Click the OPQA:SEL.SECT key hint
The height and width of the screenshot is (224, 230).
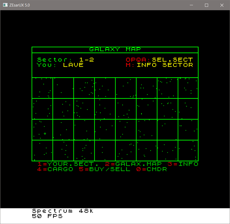click(x=159, y=60)
